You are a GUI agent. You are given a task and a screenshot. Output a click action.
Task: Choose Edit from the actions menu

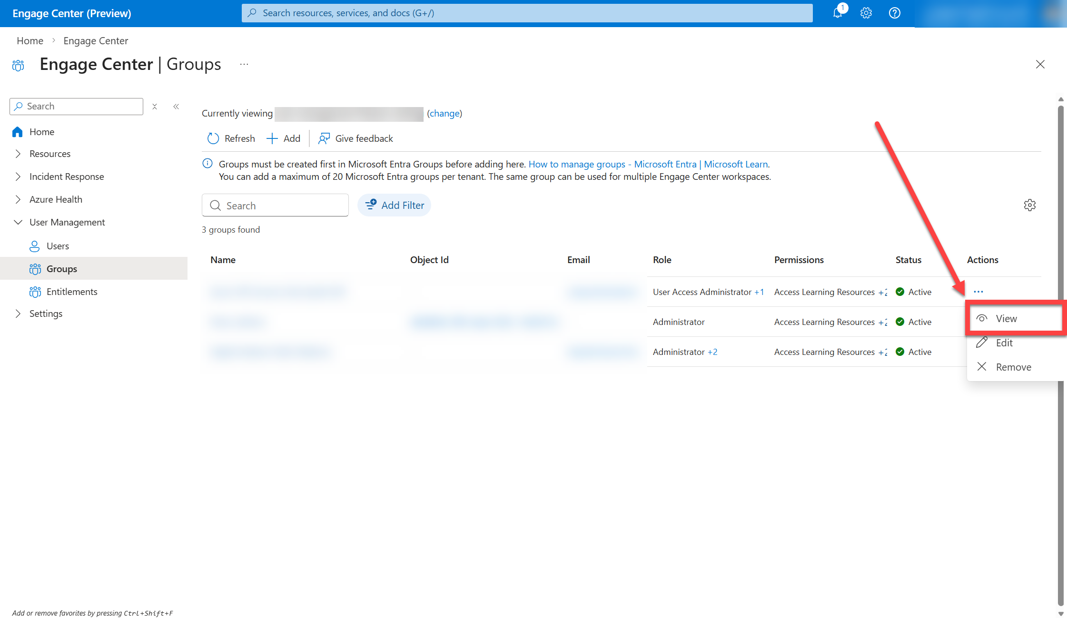tap(1015, 343)
